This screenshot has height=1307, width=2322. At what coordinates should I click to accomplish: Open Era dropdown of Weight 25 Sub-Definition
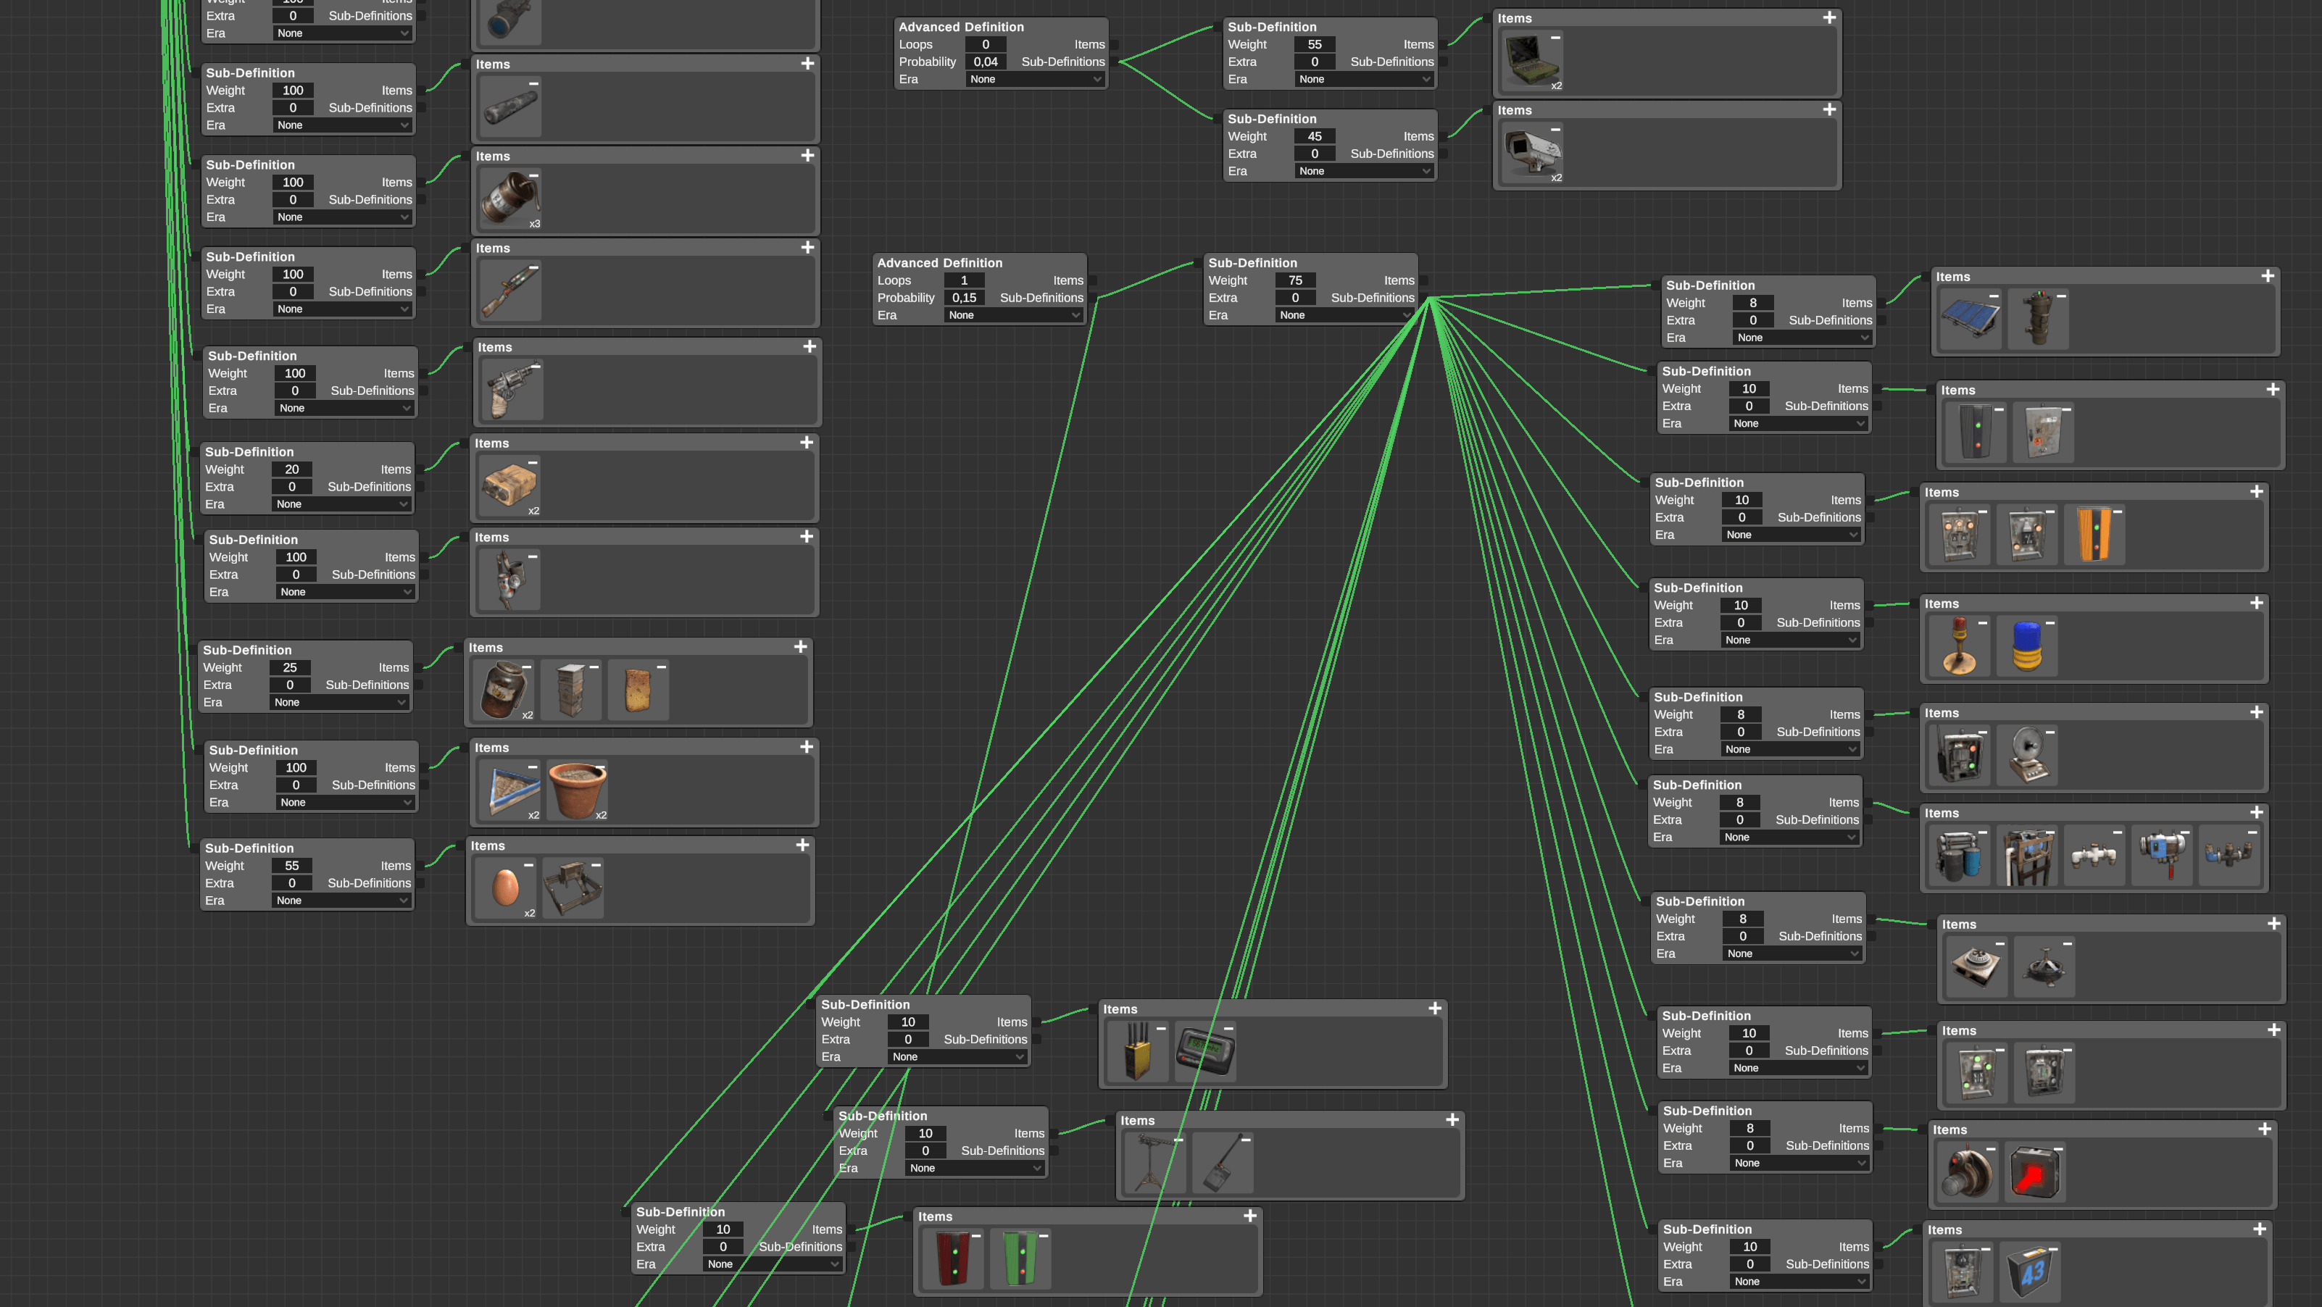pos(340,703)
